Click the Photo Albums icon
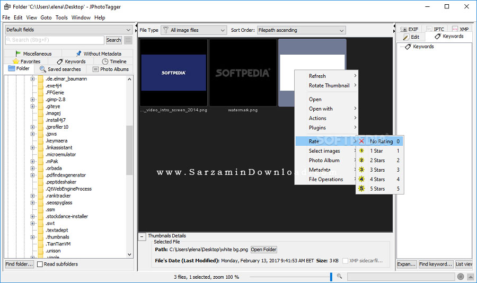Viewport: 477px width, 283px height. (95, 69)
